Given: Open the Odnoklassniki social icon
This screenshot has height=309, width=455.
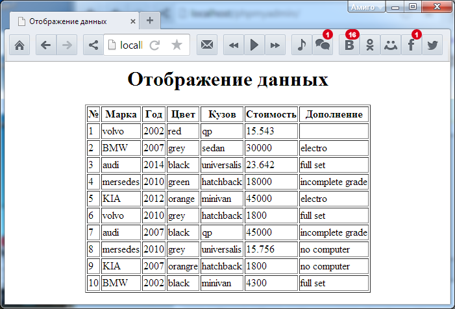Looking at the screenshot, I should (x=370, y=45).
